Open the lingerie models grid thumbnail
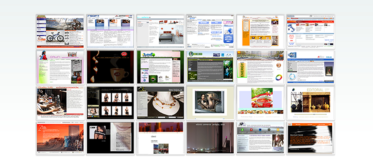Viewport: 373px width, 165px height. (x=110, y=103)
